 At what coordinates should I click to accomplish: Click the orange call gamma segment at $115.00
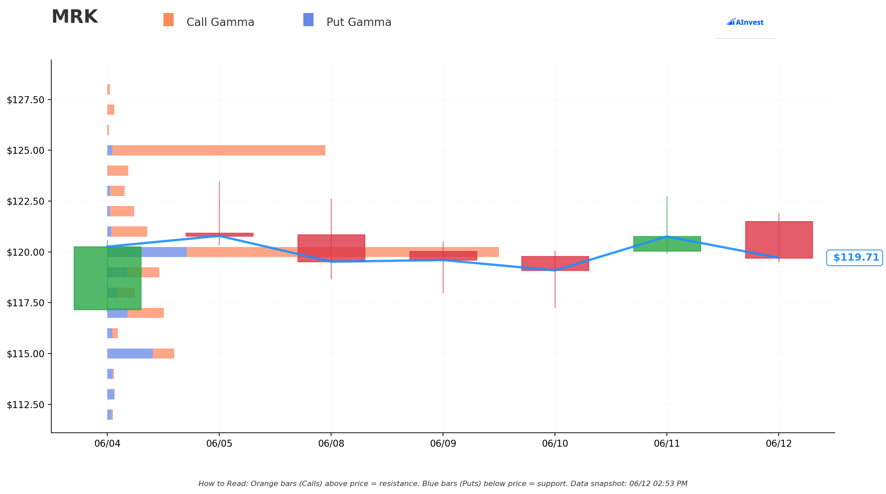(x=164, y=354)
